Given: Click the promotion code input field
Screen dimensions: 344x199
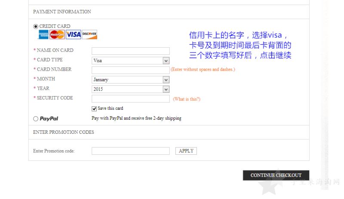Looking at the screenshot, I should 131,151.
